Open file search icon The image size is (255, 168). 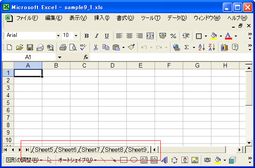coord(50,47)
